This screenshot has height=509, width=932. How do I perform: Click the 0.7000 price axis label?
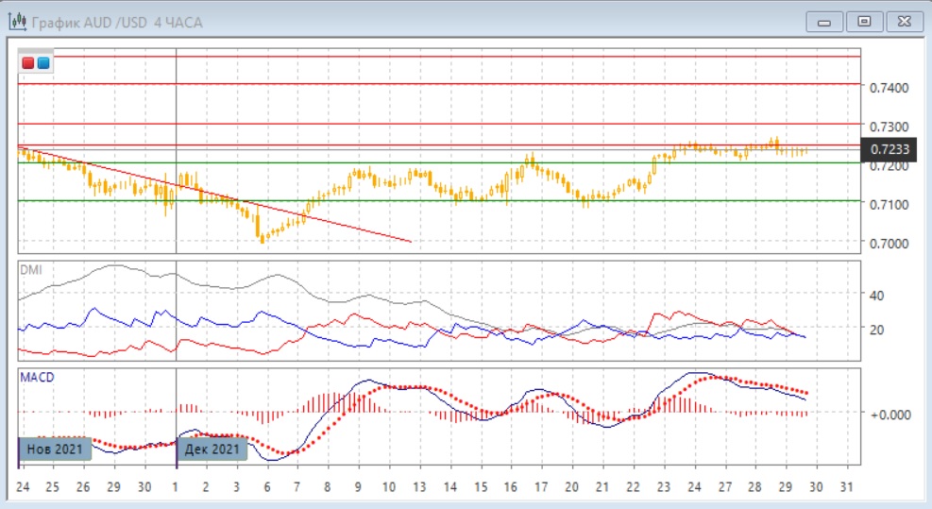click(888, 244)
